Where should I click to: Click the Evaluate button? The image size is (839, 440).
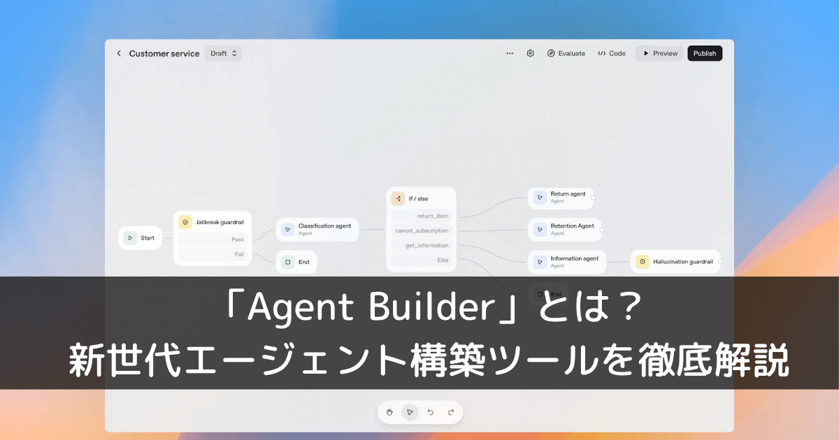tap(566, 53)
